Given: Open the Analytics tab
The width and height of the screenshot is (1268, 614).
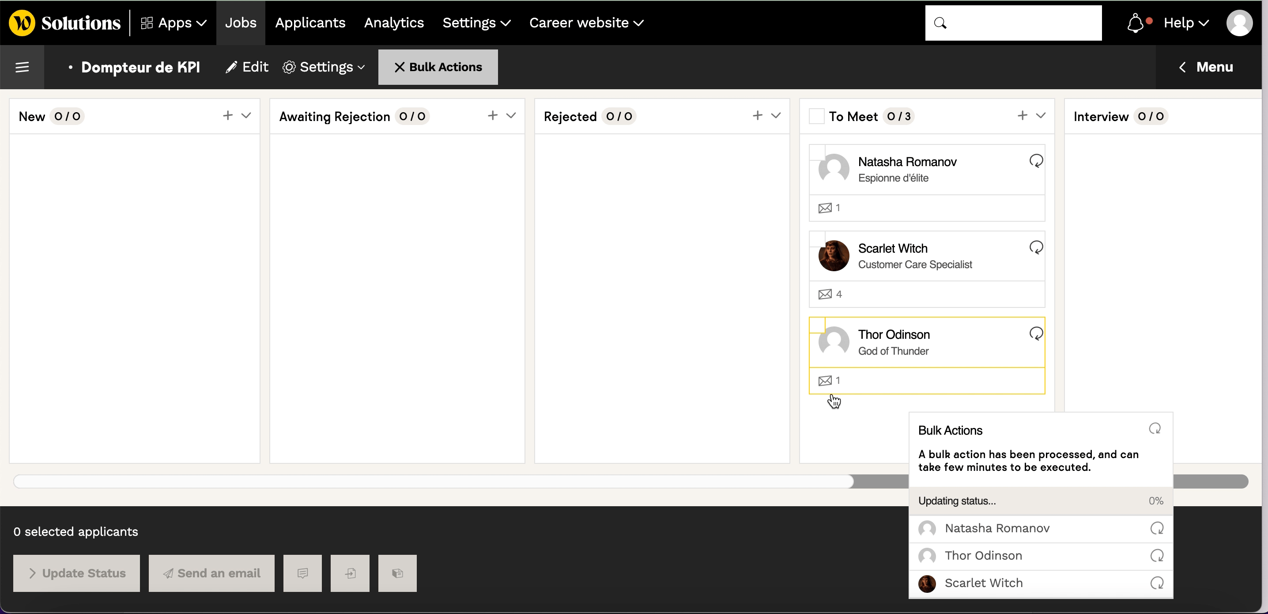Looking at the screenshot, I should click(x=394, y=23).
